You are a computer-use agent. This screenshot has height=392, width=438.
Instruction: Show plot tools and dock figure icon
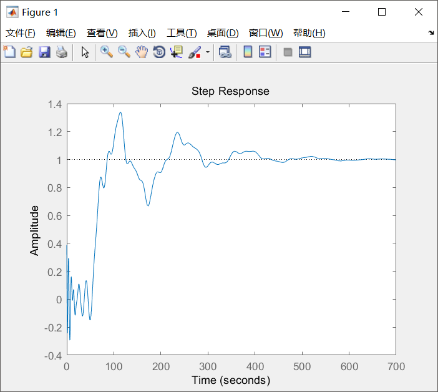pos(304,52)
